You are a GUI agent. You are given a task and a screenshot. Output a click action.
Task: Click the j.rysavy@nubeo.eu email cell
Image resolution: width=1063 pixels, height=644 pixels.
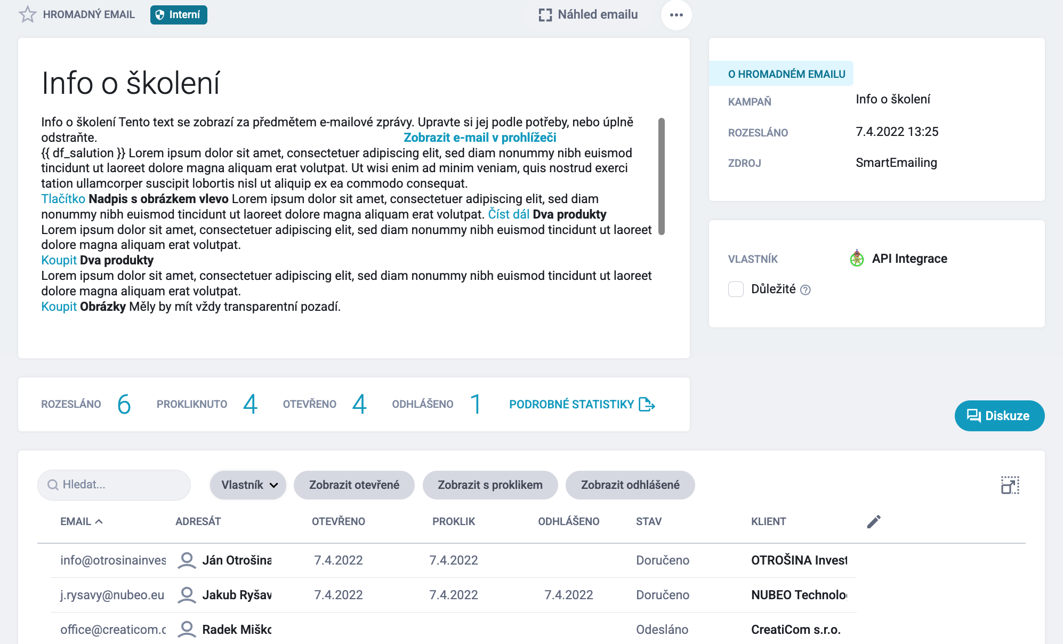click(x=112, y=595)
